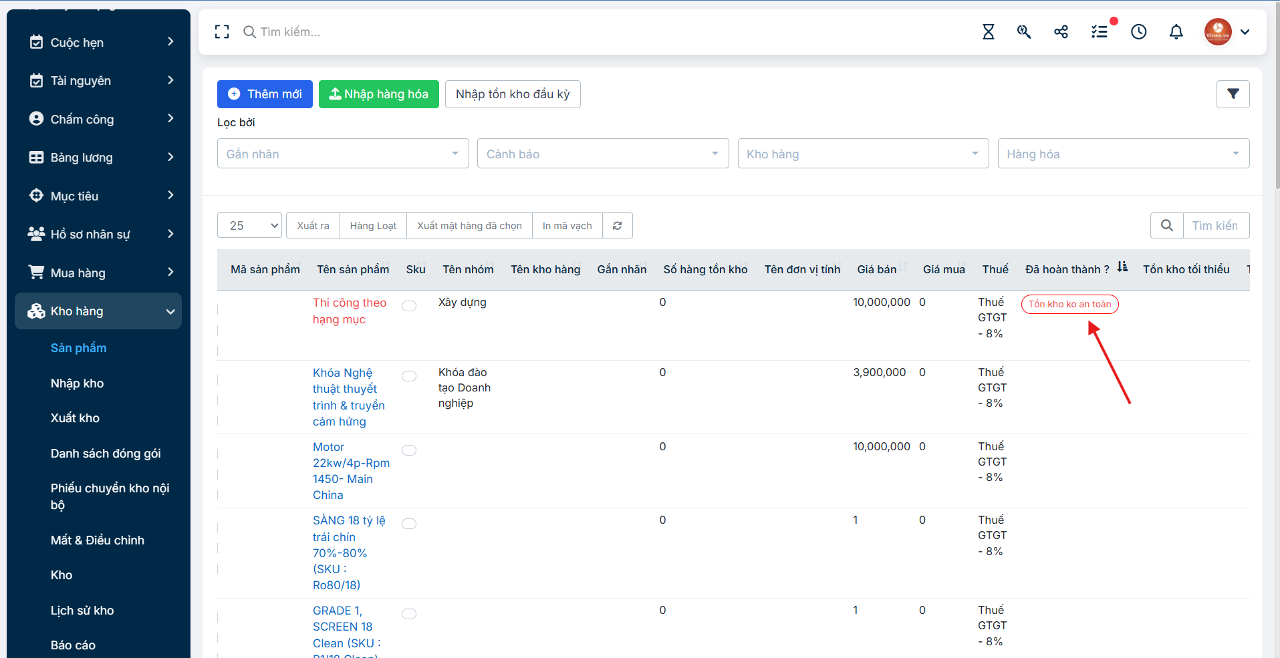Click the Kho hàng warehouse icon

tap(36, 311)
